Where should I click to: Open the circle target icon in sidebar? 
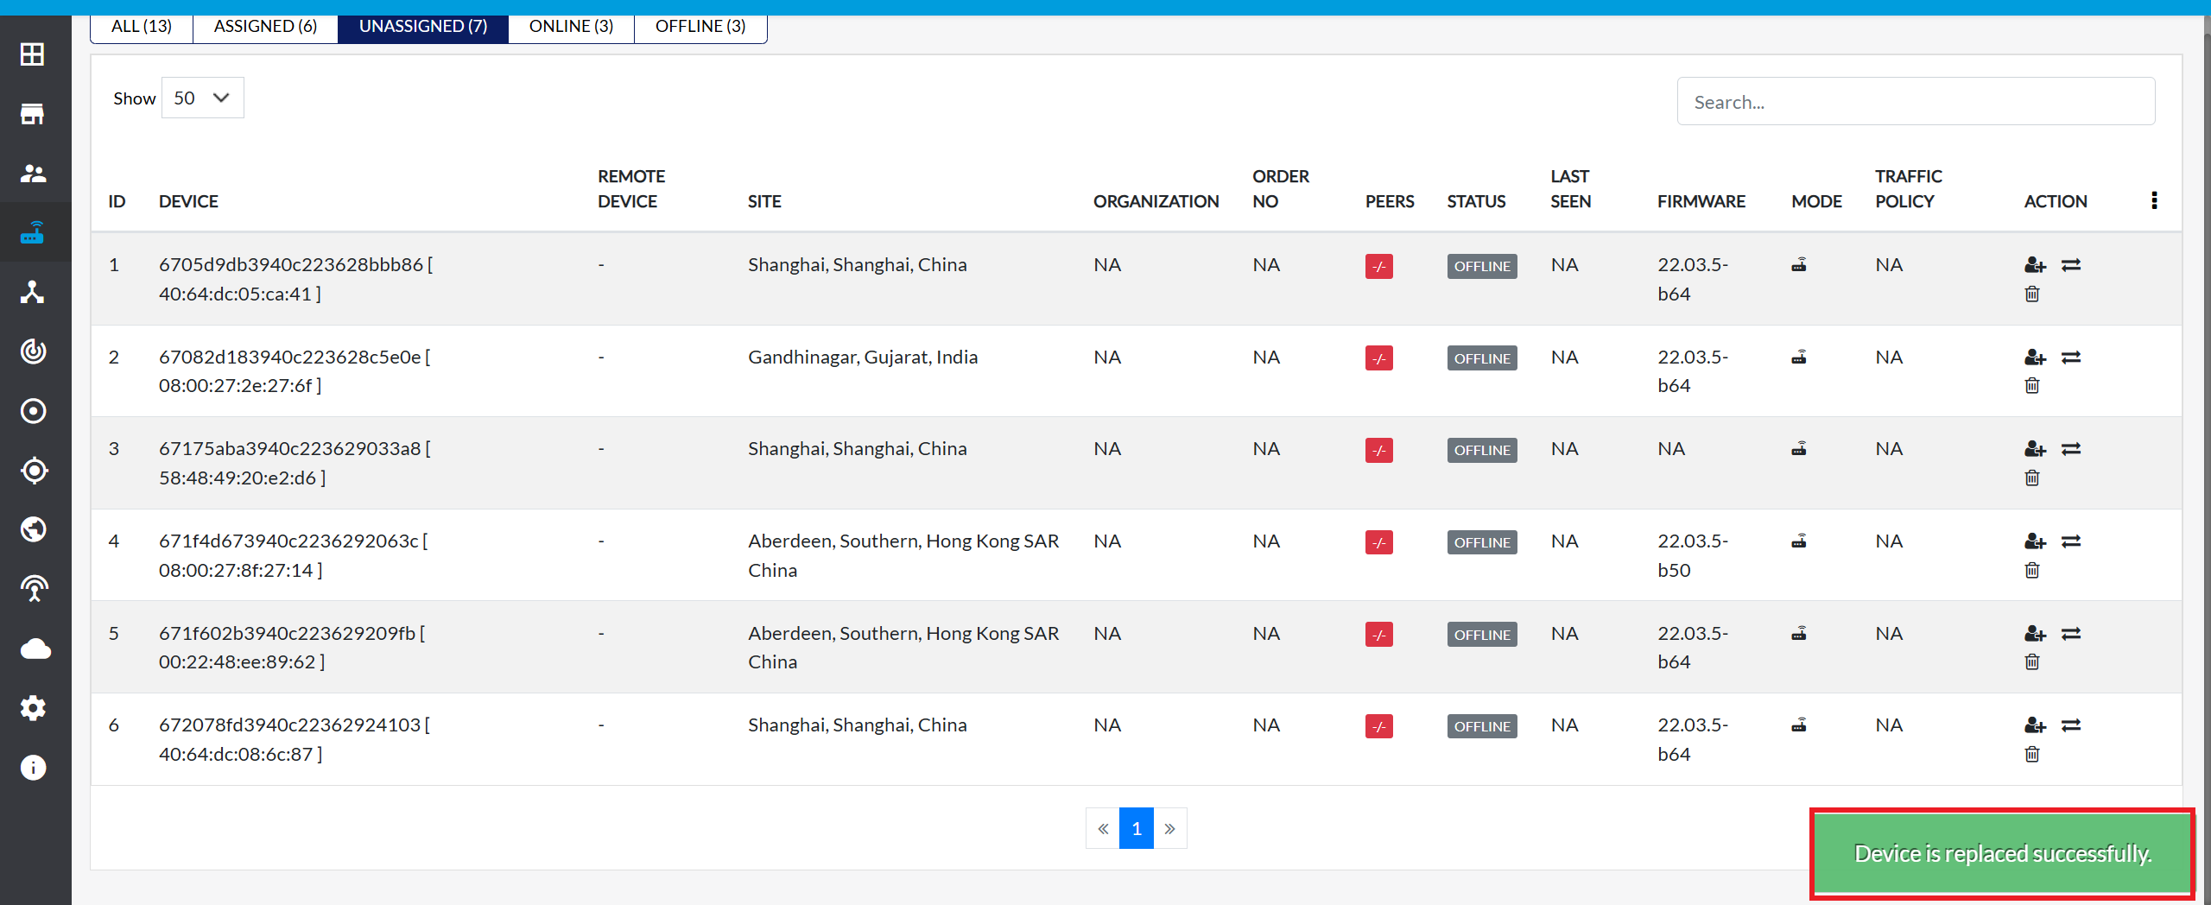point(33,411)
